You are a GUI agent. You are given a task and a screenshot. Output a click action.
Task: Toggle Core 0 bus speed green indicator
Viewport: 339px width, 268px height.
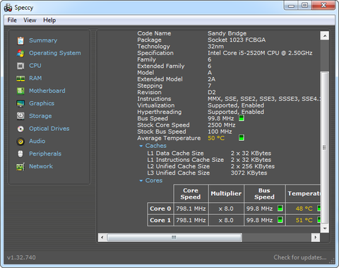[280, 209]
